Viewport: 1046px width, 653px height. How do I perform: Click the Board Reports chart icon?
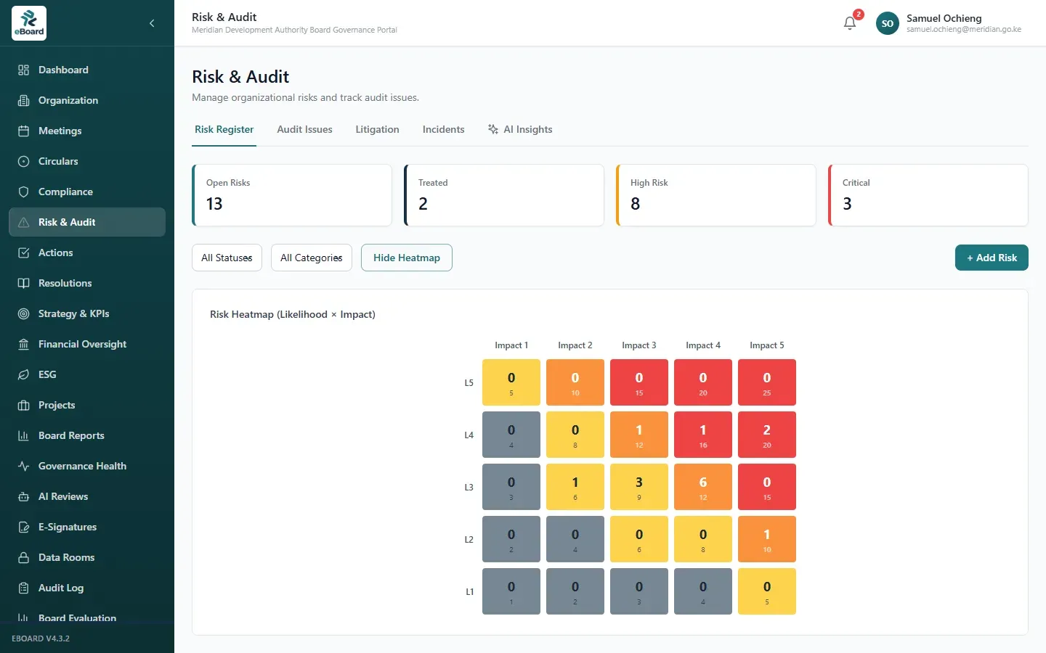(23, 435)
